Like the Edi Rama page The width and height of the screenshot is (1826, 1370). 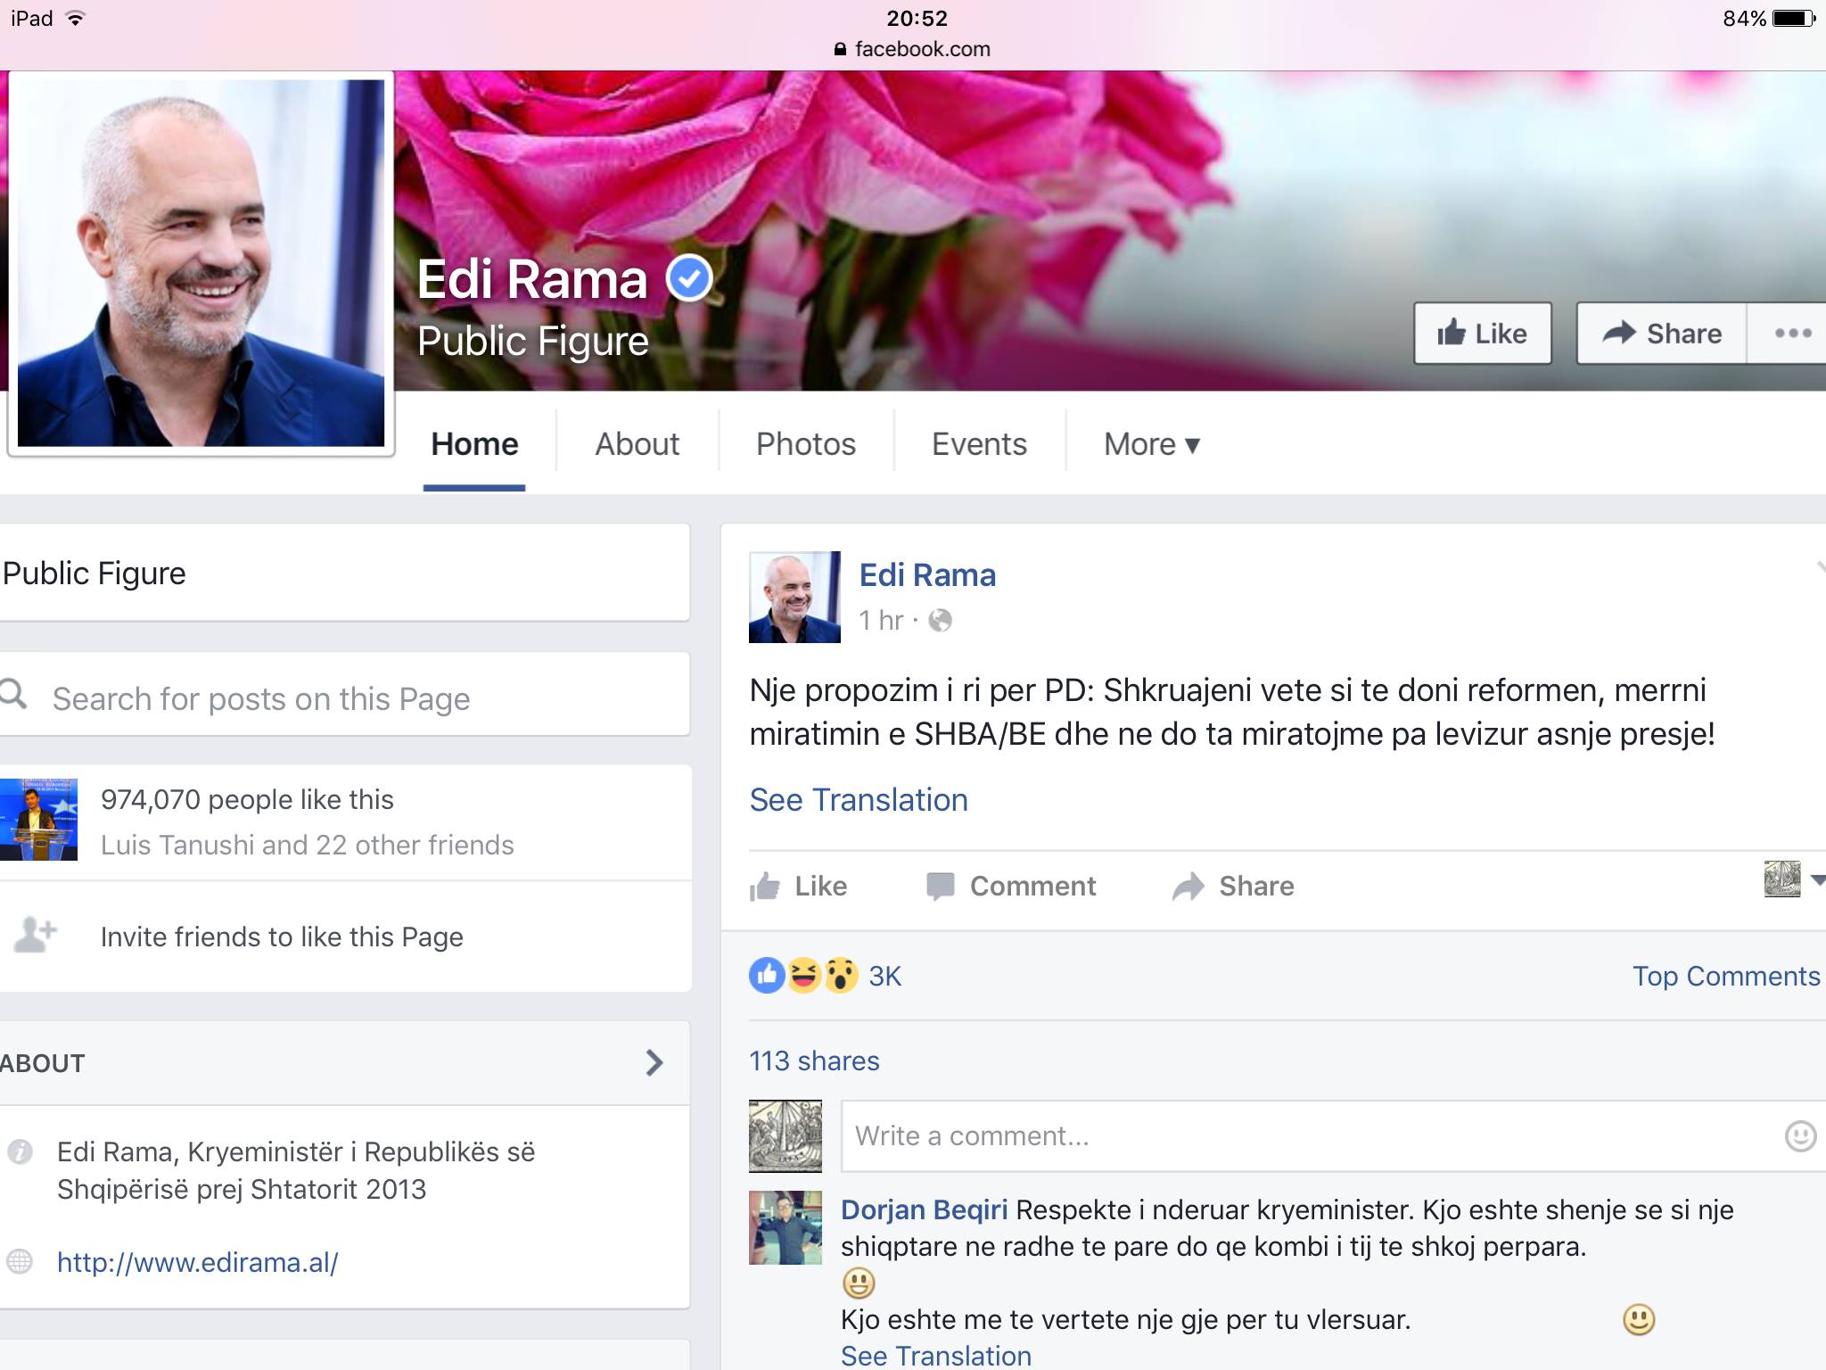pyautogui.click(x=1482, y=333)
